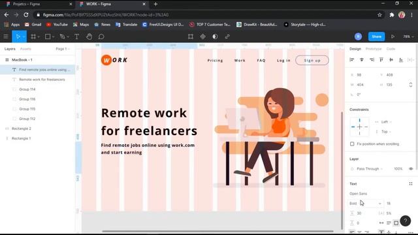Open the Bold font weight dropdown

tap(365, 203)
